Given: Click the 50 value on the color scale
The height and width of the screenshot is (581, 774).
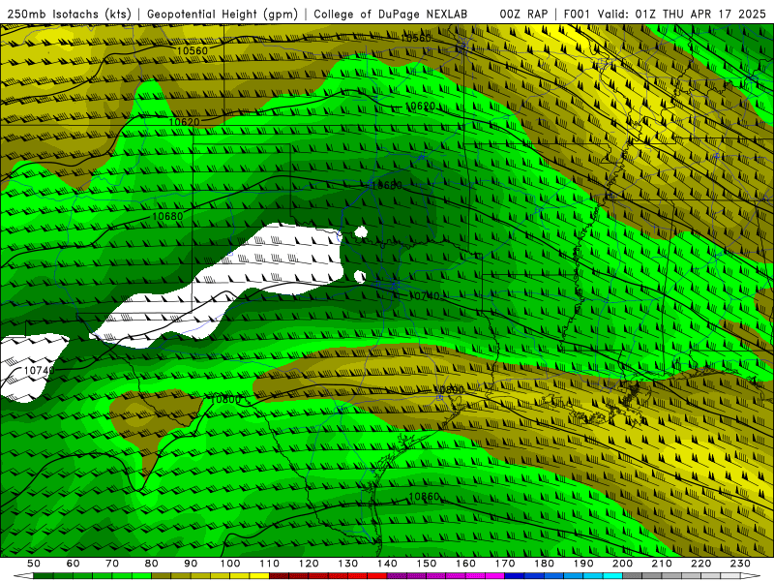Looking at the screenshot, I should pyautogui.click(x=34, y=564).
